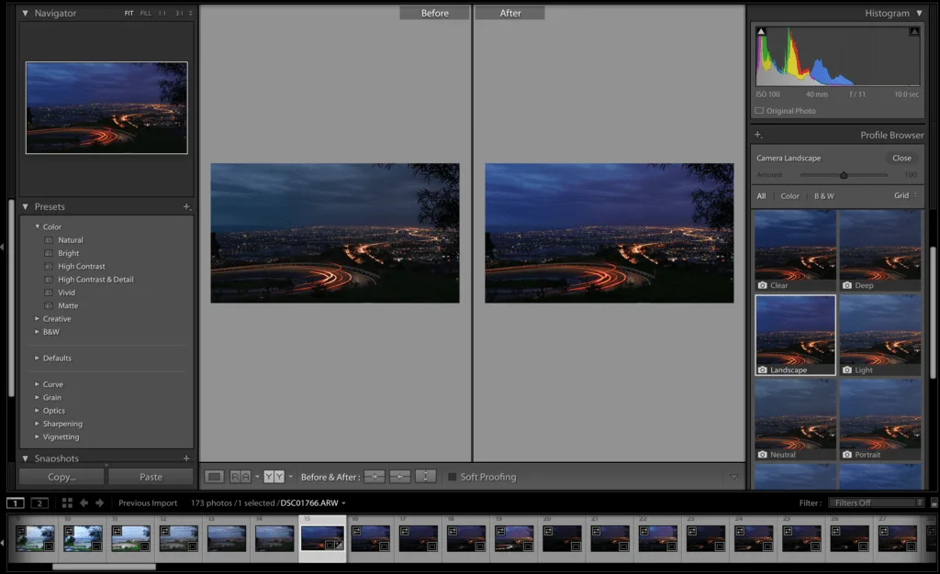Viewport: 940px width, 574px height.
Task: Select the secondary display button 2
Action: (39, 502)
